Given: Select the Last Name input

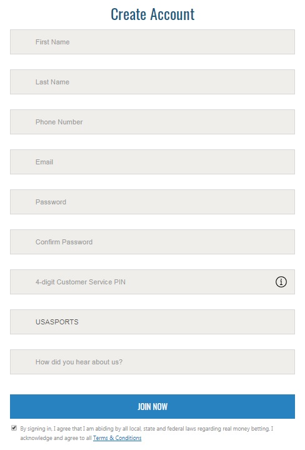Looking at the screenshot, I should coord(152,82).
